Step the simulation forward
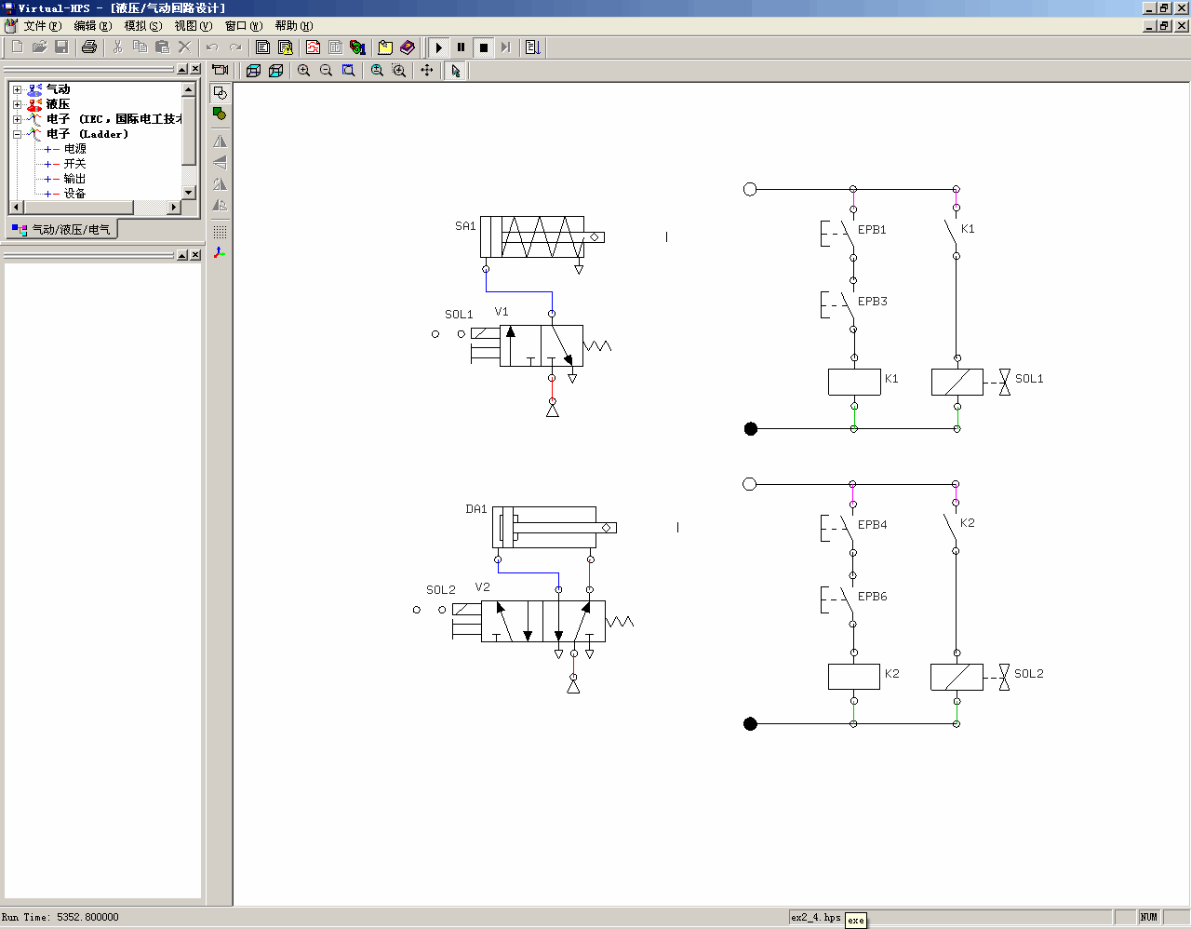Viewport: 1191px width, 929px height. pyautogui.click(x=505, y=47)
